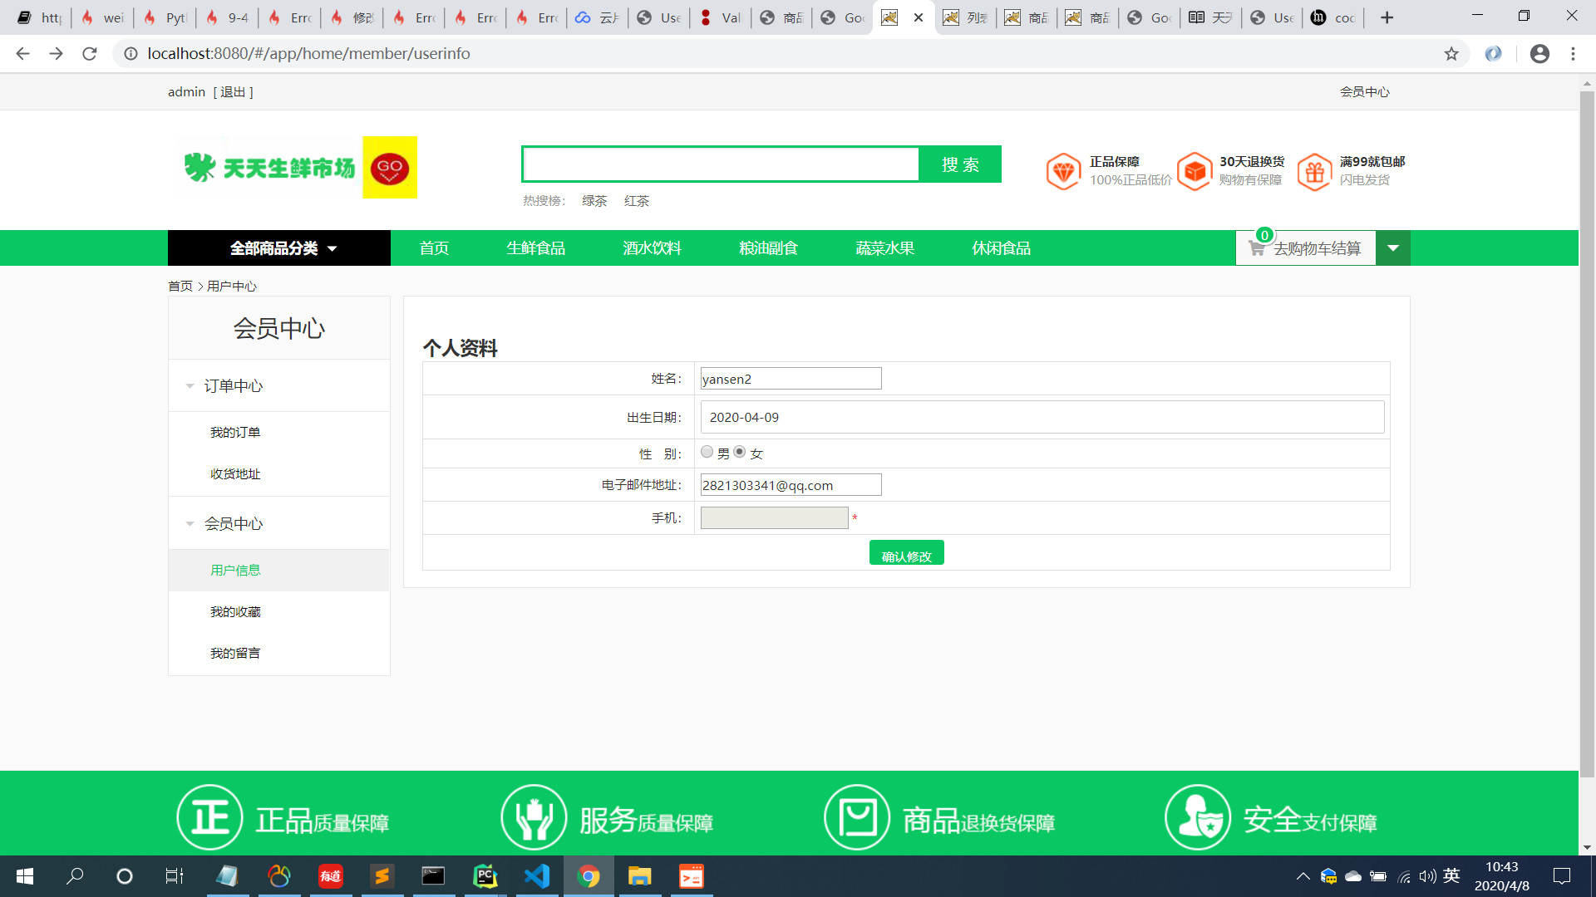Select the 男 gender radio button
This screenshot has width=1596, height=897.
click(x=707, y=452)
